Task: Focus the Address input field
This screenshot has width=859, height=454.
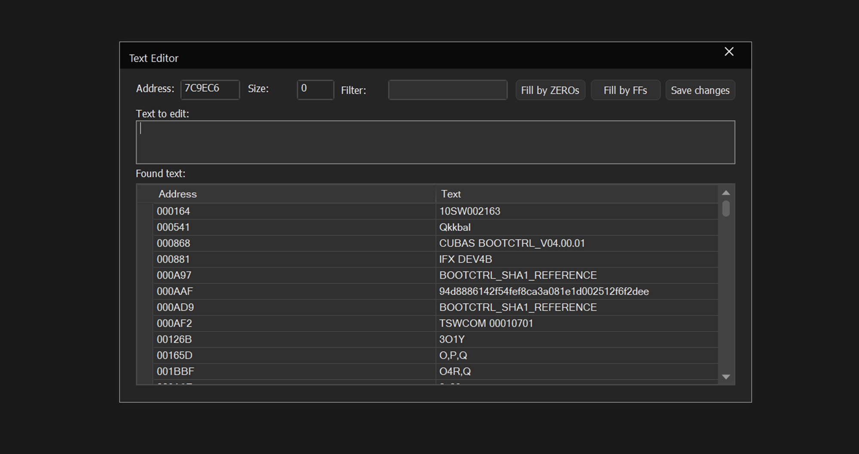Action: 210,90
